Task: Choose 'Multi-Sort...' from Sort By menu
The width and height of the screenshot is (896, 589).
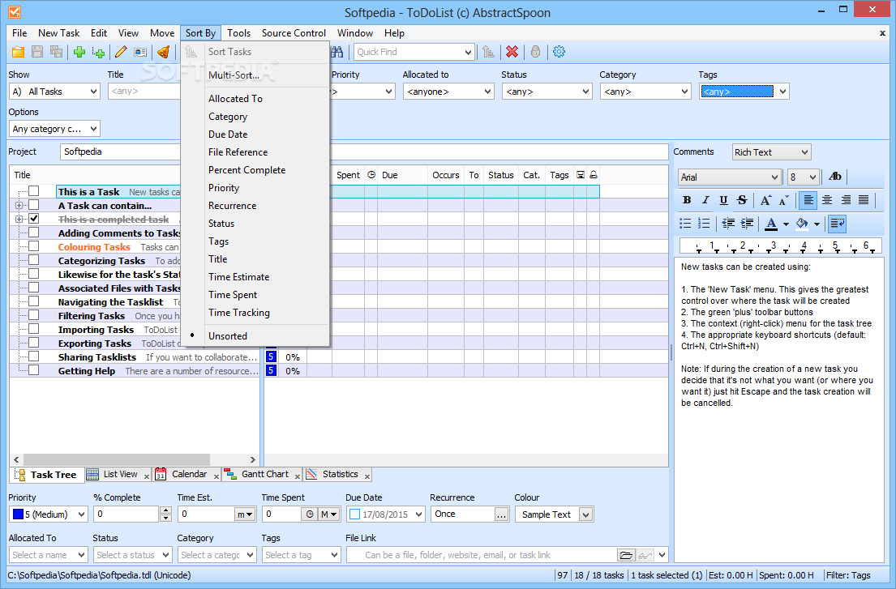Action: click(x=234, y=75)
